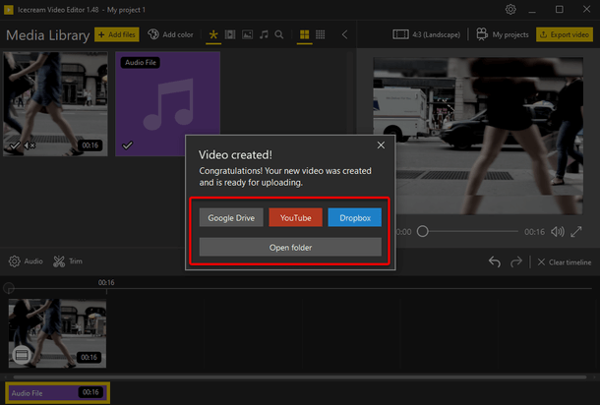Open settings gear in title bar
Viewport: 600px width, 405px height.
pos(510,9)
